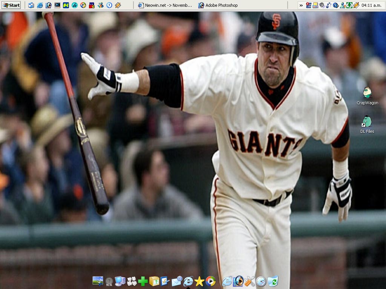Viewport: 386px width, 289px height.
Task: Open My Computer icon in the dock
Action: click(120, 281)
